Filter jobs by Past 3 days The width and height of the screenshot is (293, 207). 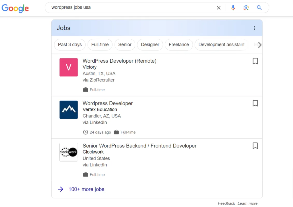(x=70, y=45)
